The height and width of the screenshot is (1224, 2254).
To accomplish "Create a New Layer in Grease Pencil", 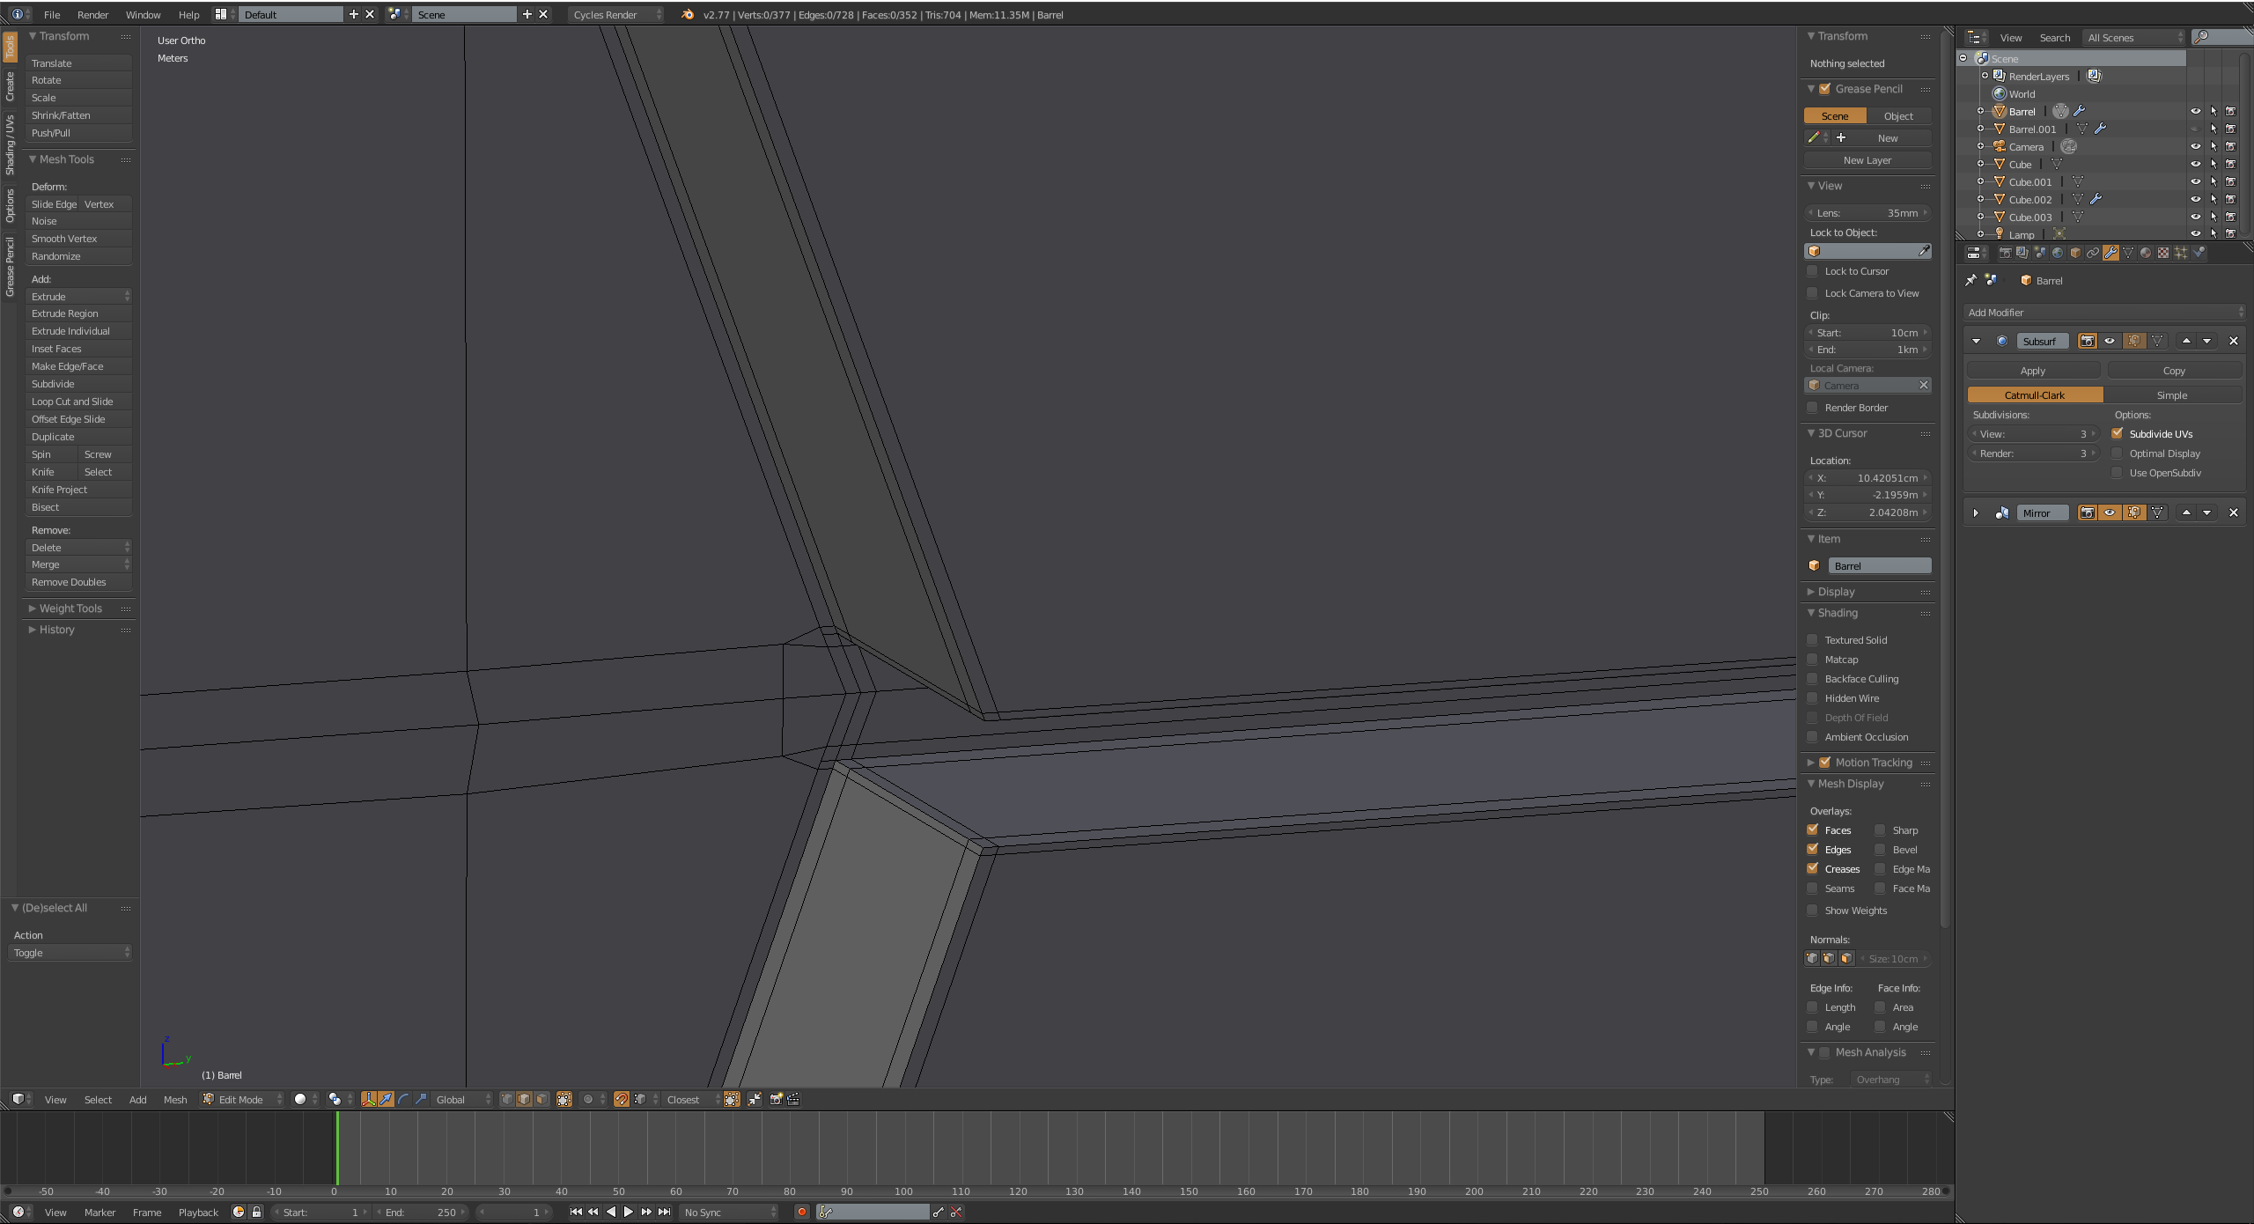I will [x=1867, y=160].
